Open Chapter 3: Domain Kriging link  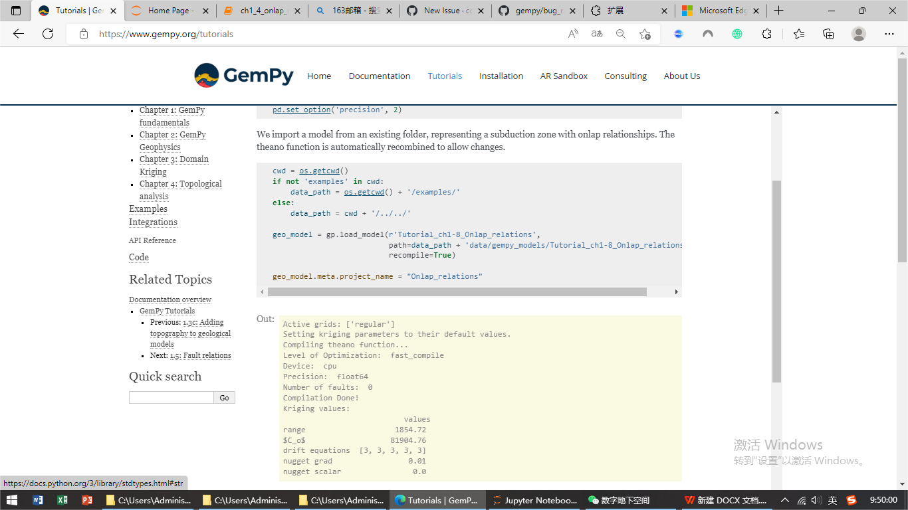click(174, 159)
